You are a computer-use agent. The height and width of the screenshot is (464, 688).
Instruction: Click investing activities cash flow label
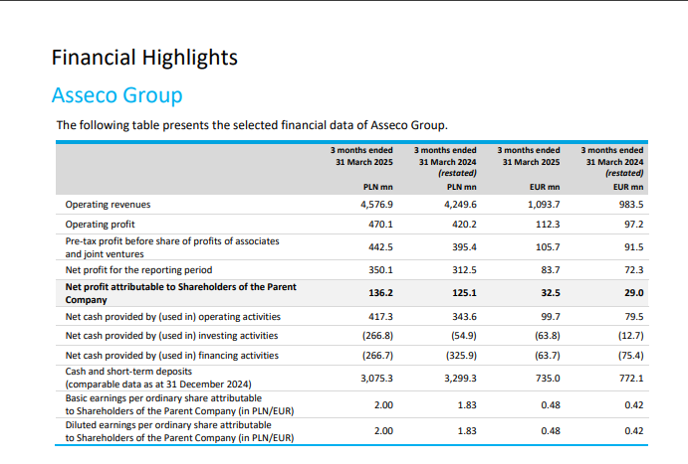coord(171,336)
